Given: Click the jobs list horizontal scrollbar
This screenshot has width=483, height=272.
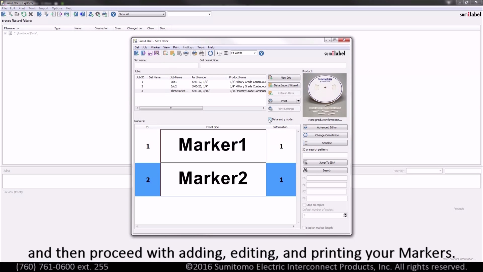Looking at the screenshot, I should [x=171, y=108].
